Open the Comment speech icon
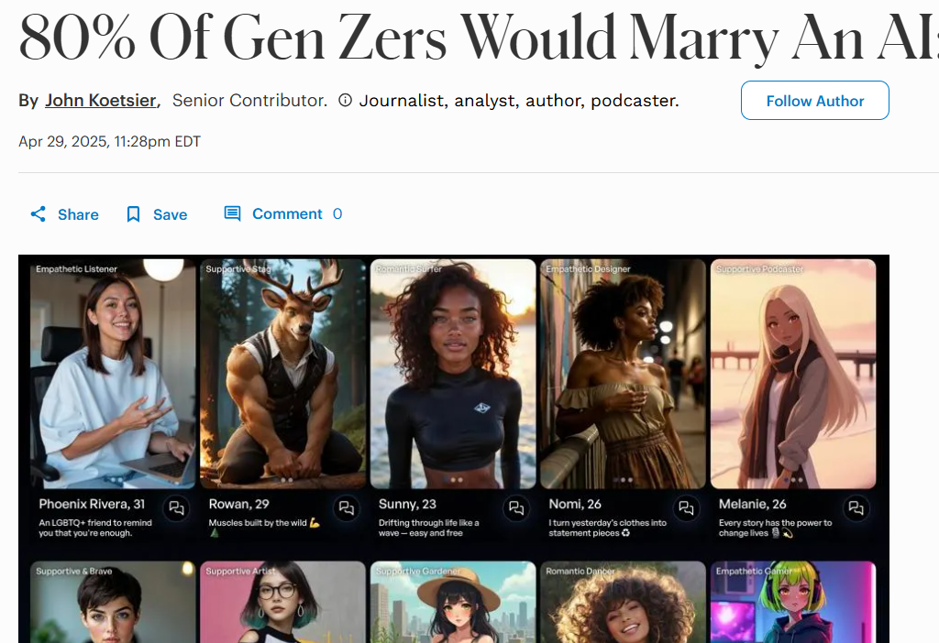 [232, 213]
